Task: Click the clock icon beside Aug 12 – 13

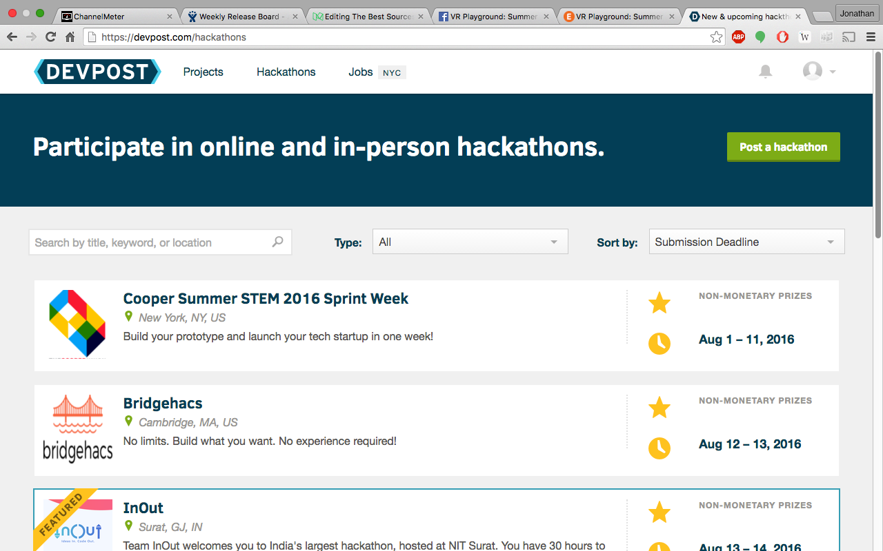Action: tap(659, 448)
